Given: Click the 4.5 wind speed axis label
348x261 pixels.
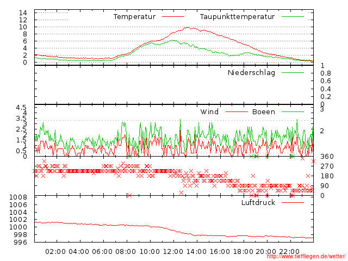Looking at the screenshot, I should pos(21,108).
